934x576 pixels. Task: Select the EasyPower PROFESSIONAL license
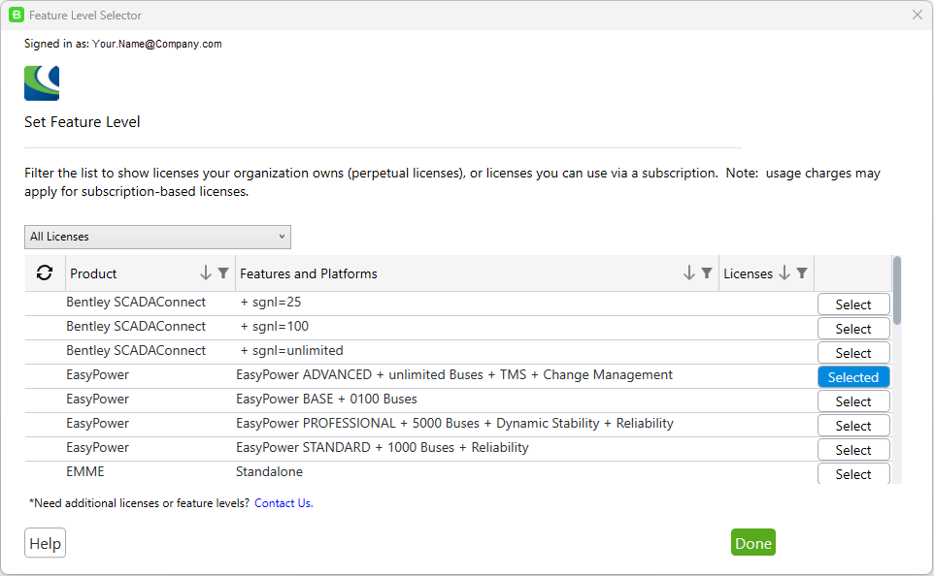(x=853, y=426)
